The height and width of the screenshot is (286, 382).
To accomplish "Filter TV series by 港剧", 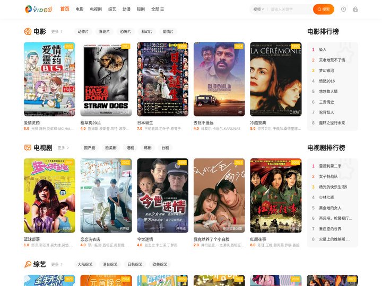I will 130,148.
